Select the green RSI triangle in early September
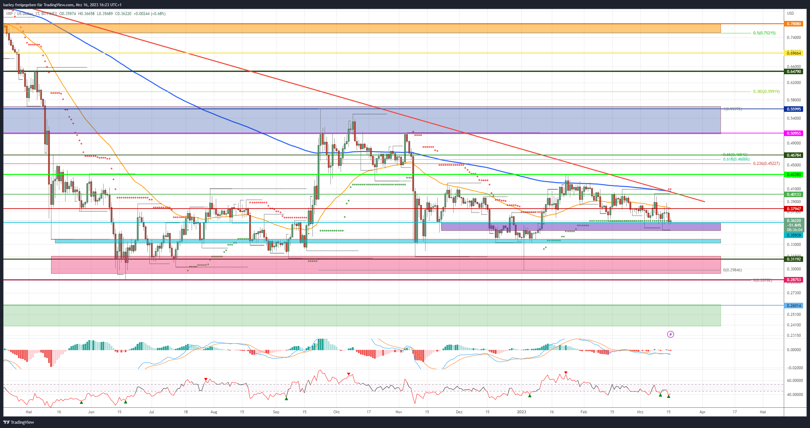Screen dimensions: 810x428 point(286,399)
